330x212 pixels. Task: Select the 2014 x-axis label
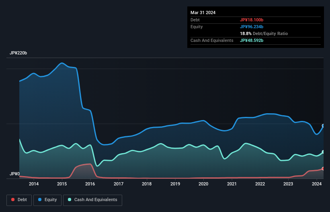(x=34, y=184)
